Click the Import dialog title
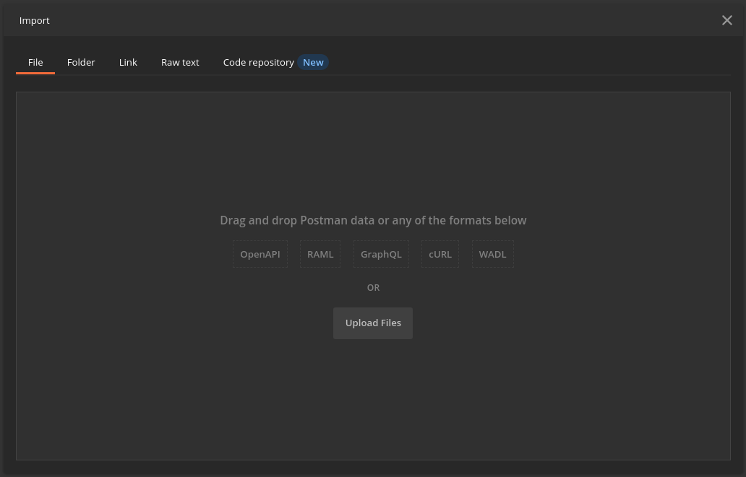Image resolution: width=746 pixels, height=477 pixels. 35,20
